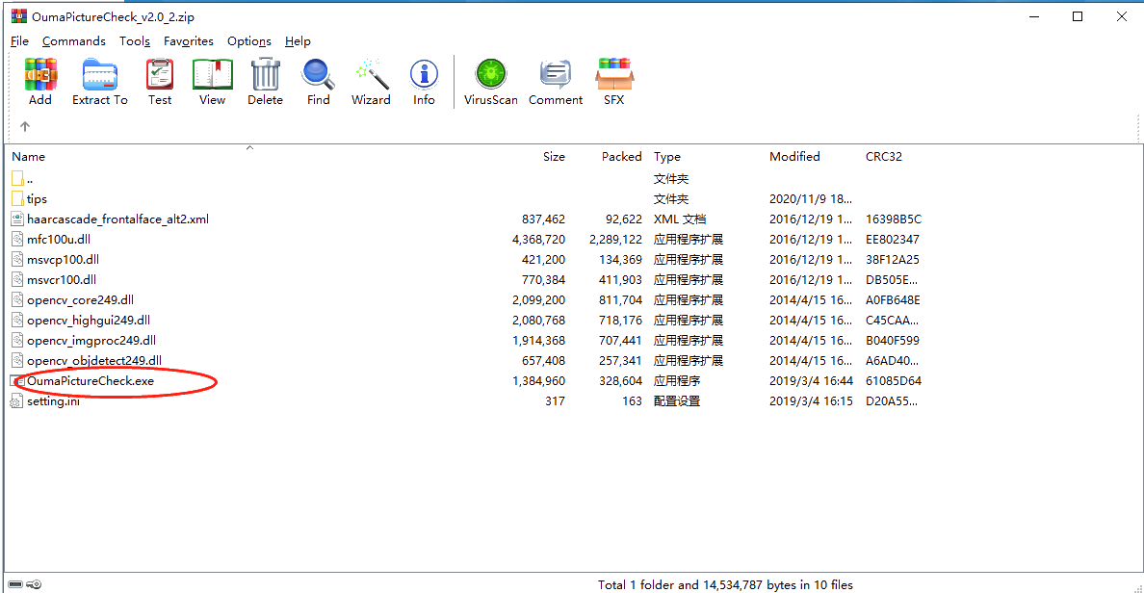Go up one level with the arrow
The image size is (1144, 593).
(25, 126)
